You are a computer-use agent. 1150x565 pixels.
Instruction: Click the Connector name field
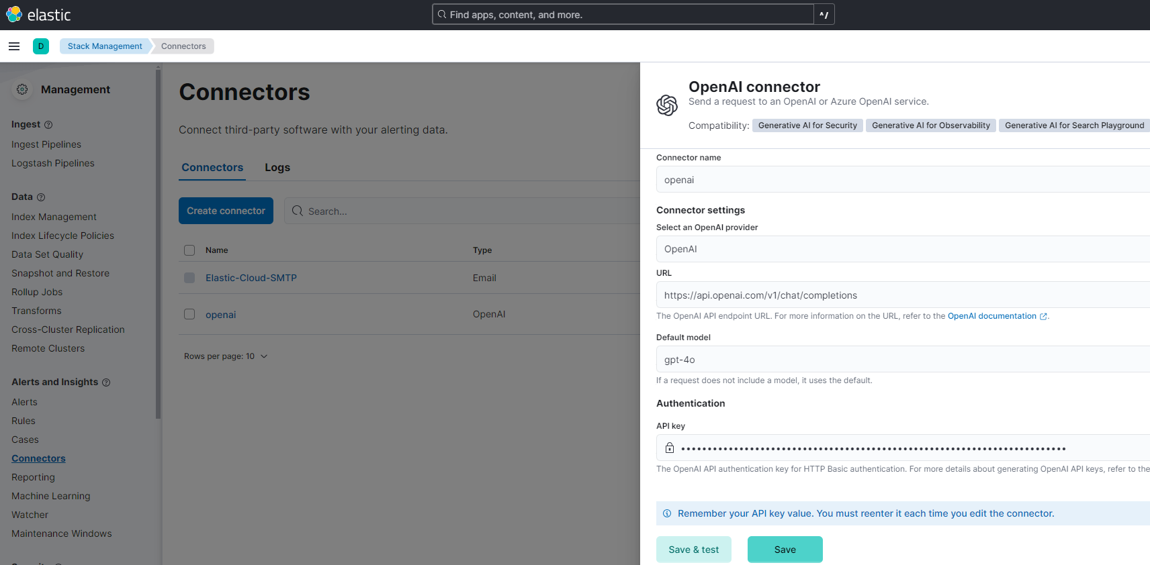(x=903, y=179)
